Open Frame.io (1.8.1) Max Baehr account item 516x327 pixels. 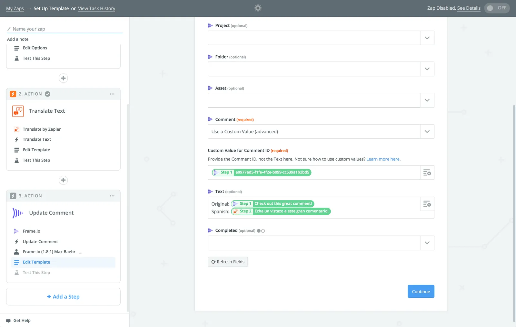[52, 252]
